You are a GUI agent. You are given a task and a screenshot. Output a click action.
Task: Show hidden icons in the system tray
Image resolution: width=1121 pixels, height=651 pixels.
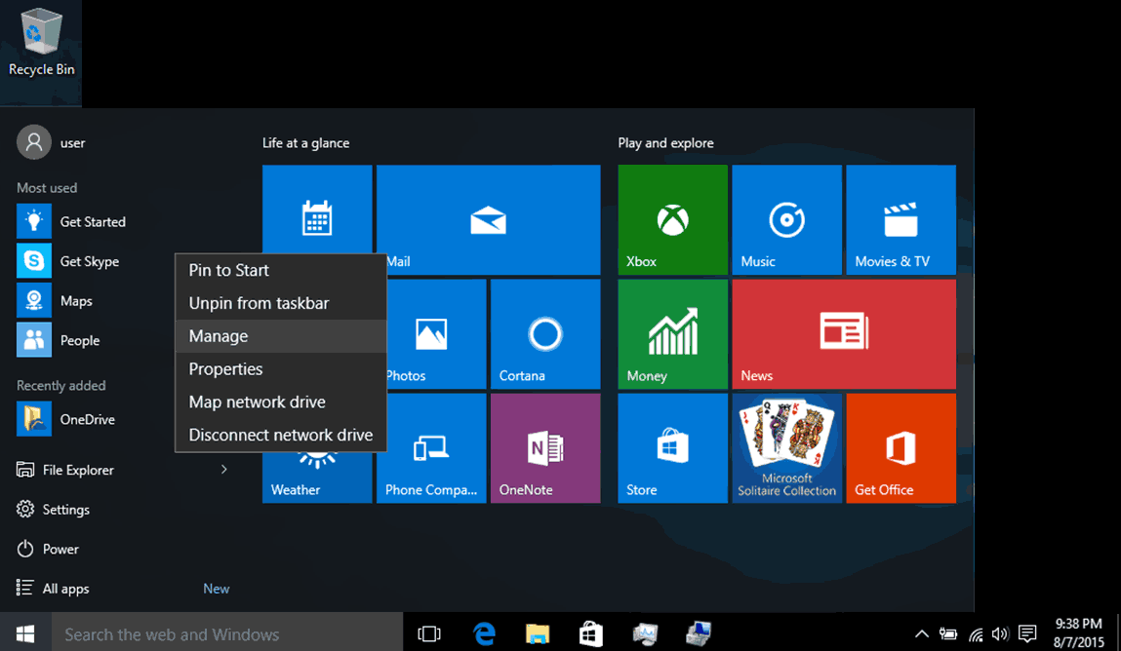click(x=922, y=633)
